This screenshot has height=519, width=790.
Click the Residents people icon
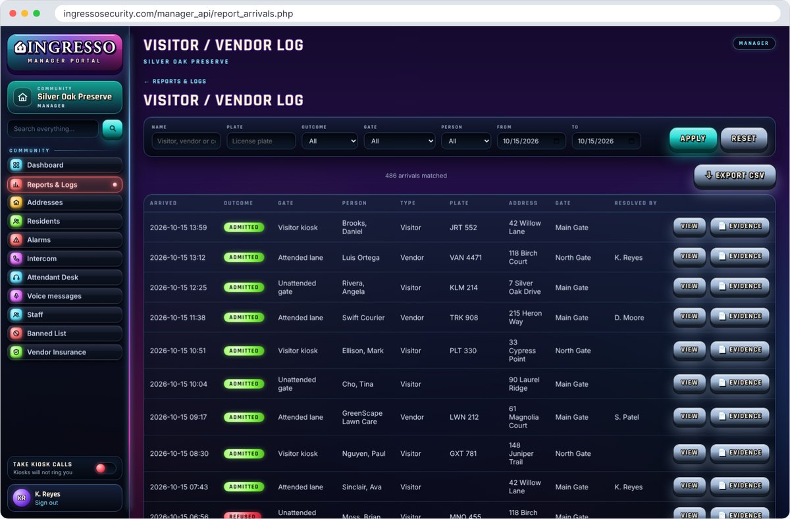[x=16, y=221]
